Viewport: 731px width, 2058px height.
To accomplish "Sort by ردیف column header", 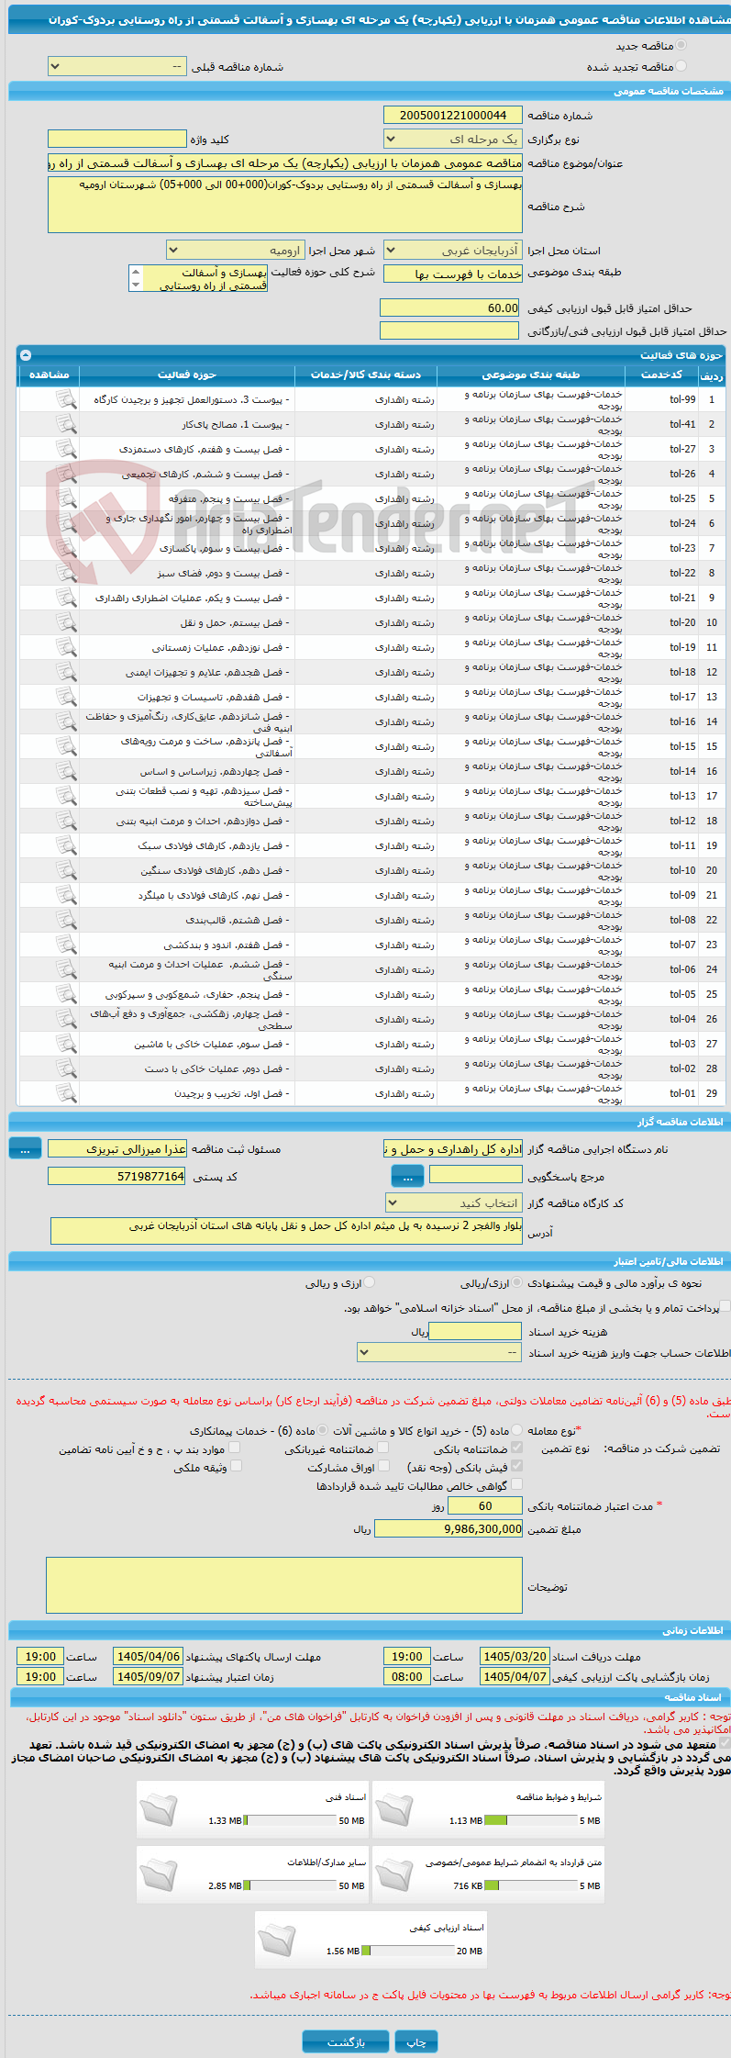I will point(711,375).
